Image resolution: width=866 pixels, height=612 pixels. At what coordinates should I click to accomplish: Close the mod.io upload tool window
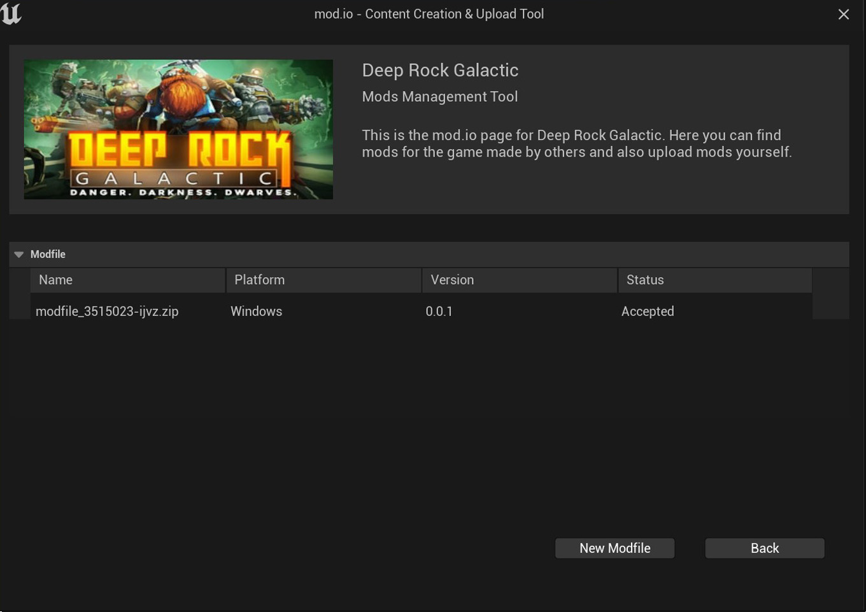[x=844, y=14]
